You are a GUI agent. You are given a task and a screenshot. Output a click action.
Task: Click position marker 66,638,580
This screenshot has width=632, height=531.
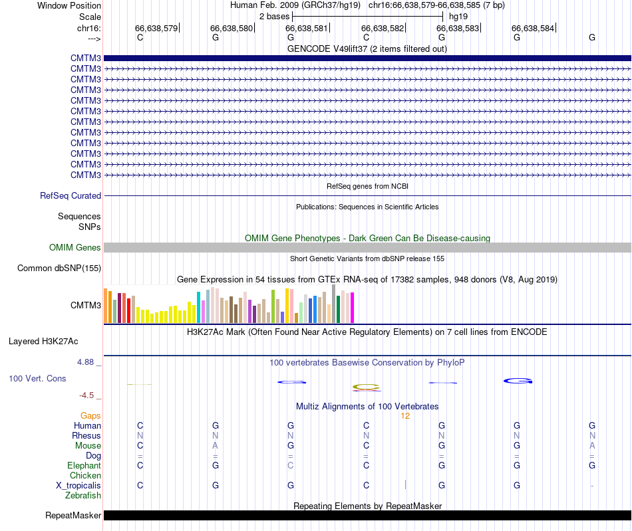(x=232, y=28)
